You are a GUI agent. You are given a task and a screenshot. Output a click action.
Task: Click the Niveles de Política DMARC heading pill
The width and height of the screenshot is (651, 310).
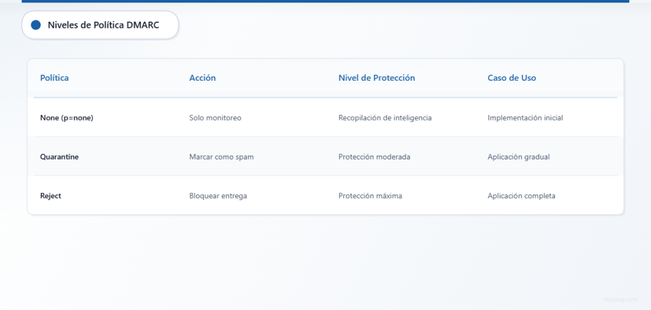(100, 25)
